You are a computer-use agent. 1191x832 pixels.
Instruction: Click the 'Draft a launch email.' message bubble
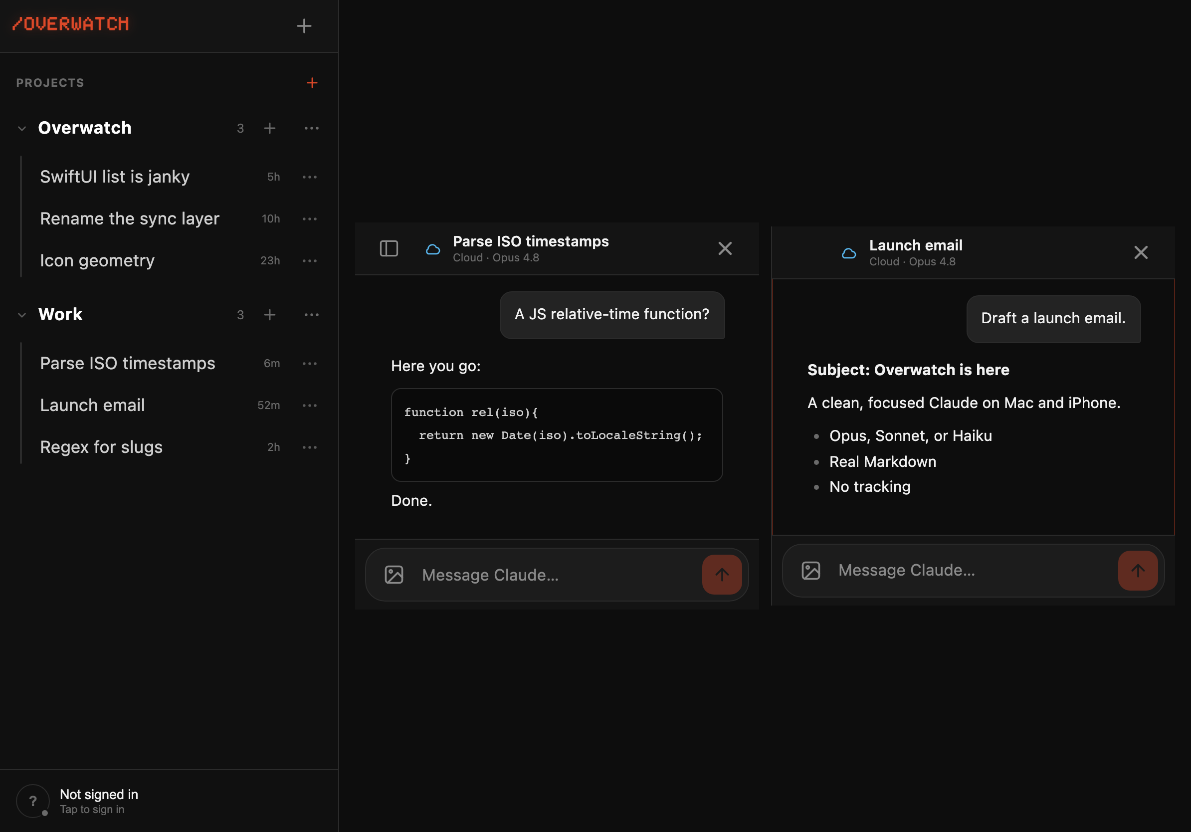pos(1053,319)
